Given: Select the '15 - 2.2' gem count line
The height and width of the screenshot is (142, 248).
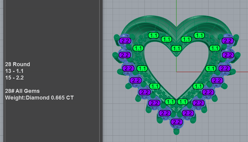Looking at the screenshot, I should [x=14, y=78].
